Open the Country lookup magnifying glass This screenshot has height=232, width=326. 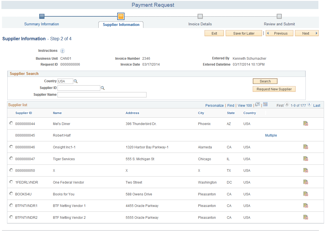(x=76, y=81)
